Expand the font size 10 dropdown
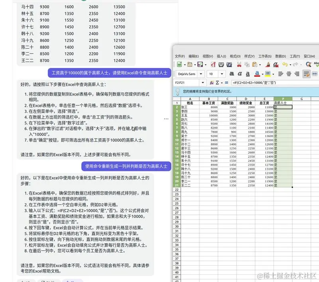The width and height of the screenshot is (319, 282). click(x=222, y=74)
